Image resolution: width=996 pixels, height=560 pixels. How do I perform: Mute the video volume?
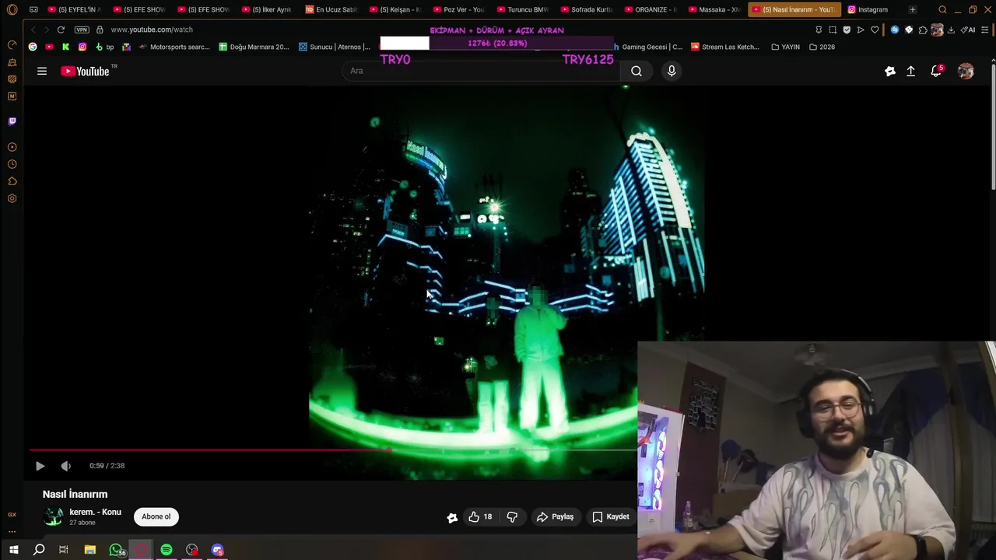(66, 466)
